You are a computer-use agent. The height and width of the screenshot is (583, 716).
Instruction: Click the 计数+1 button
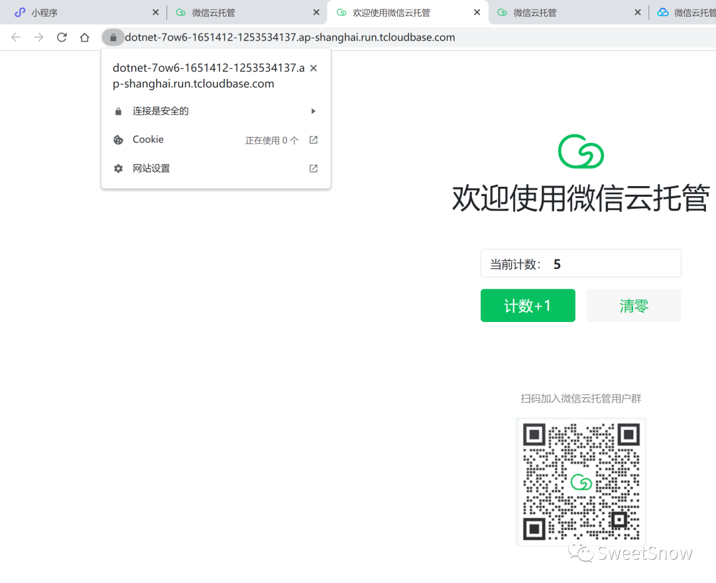(528, 305)
